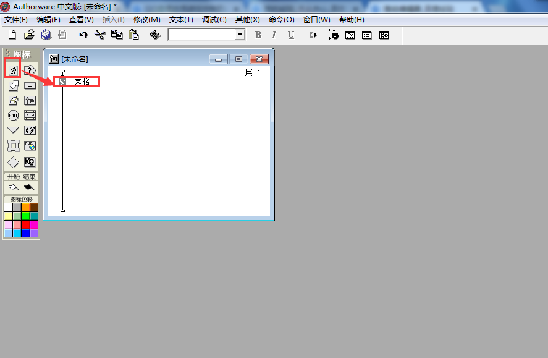Viewport: 548px width, 358px height.
Task: Apply the yellow icon color swatch
Action: 9,216
